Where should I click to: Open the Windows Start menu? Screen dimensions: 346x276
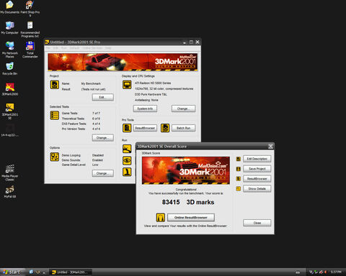(12, 272)
